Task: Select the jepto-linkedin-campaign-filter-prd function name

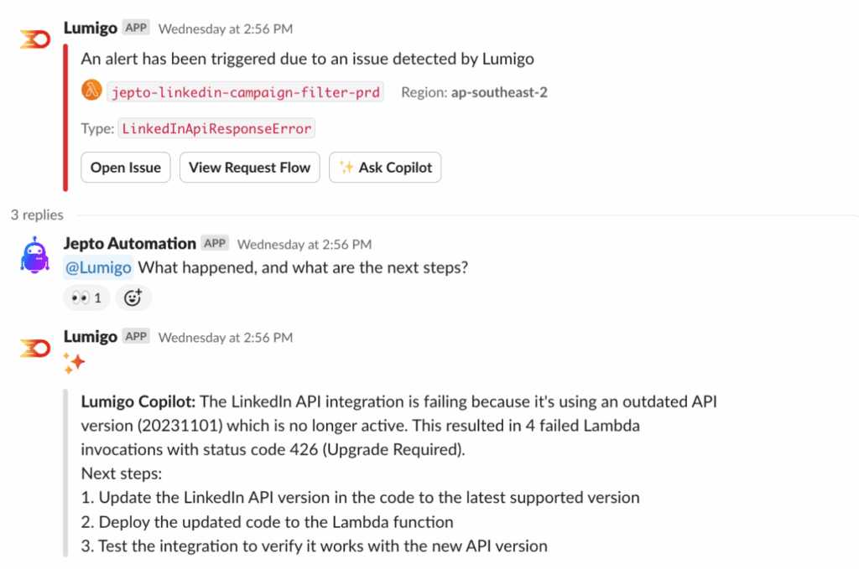Action: (246, 92)
